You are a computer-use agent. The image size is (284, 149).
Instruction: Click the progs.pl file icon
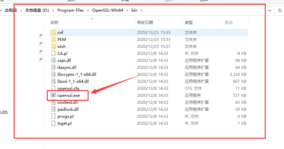pyautogui.click(x=53, y=116)
